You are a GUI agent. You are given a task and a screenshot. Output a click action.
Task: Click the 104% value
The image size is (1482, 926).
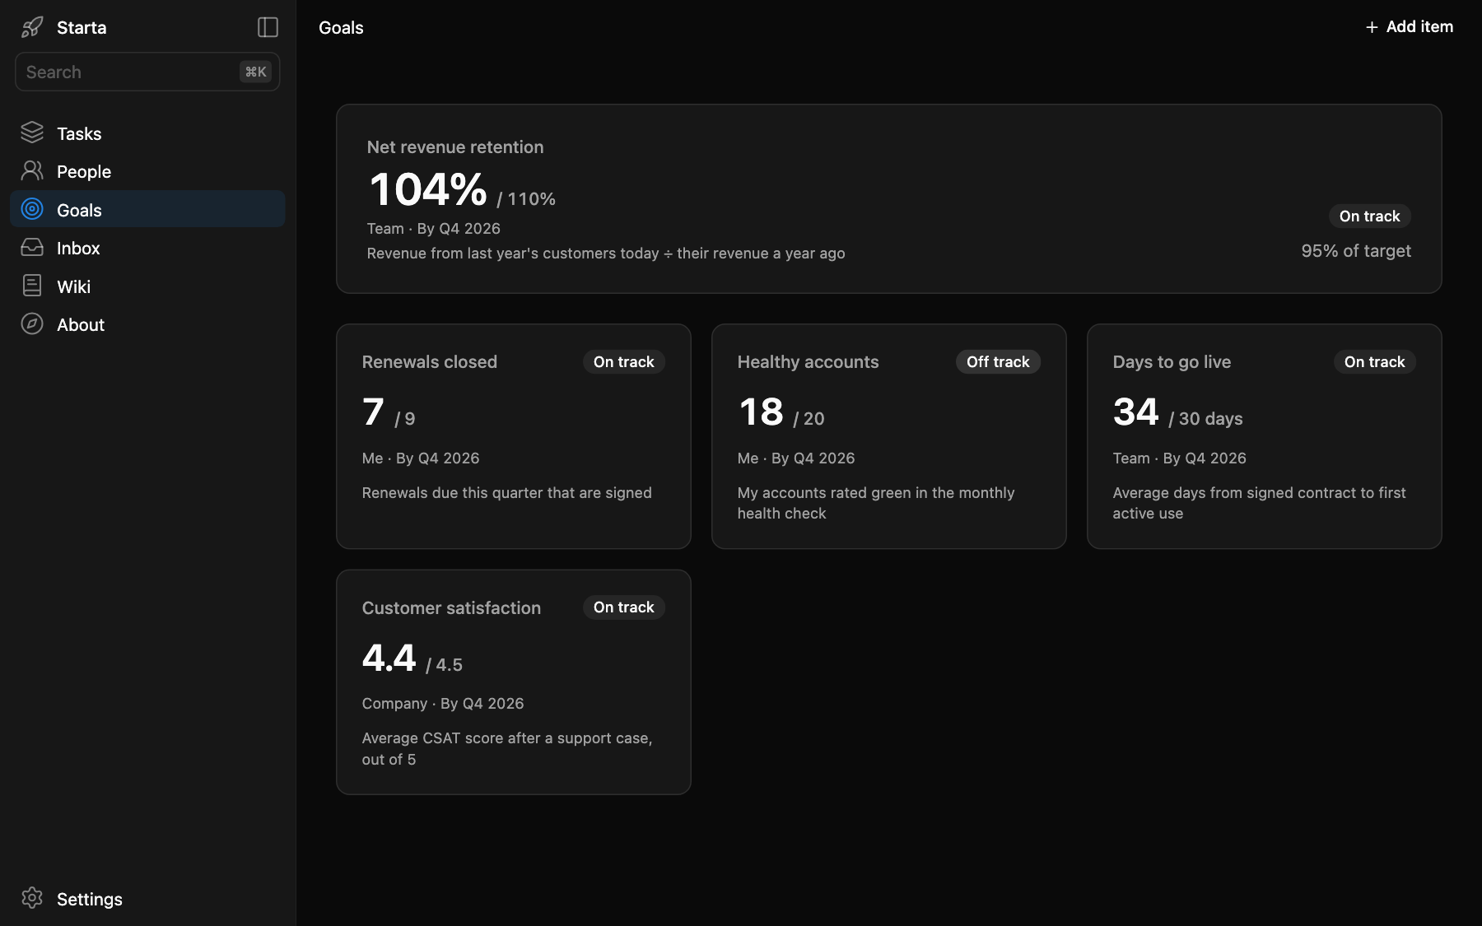(x=428, y=189)
